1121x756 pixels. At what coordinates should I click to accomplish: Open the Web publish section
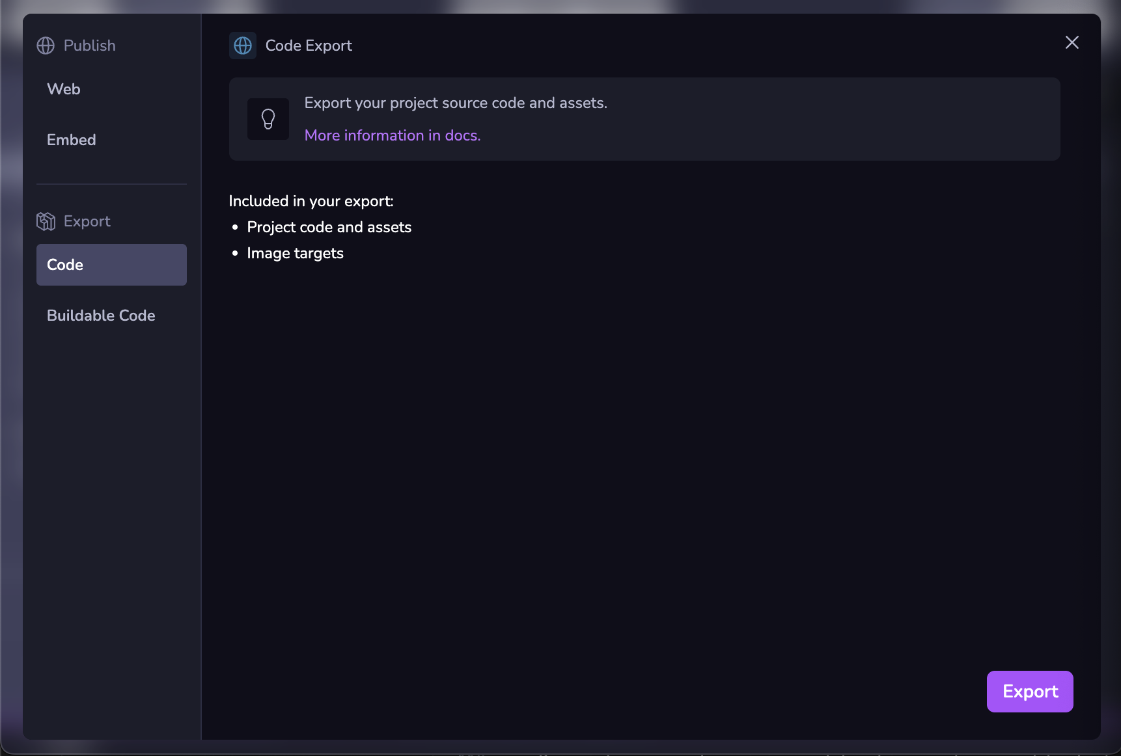pyautogui.click(x=64, y=89)
